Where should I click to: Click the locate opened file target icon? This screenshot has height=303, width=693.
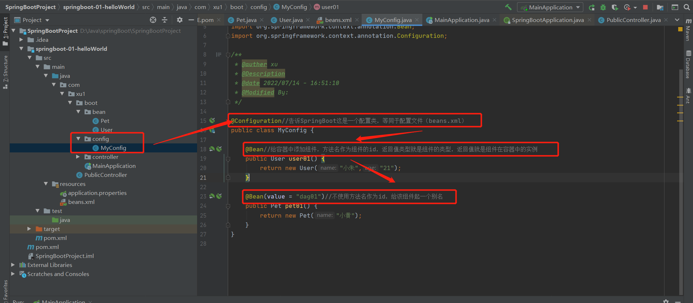[153, 20]
